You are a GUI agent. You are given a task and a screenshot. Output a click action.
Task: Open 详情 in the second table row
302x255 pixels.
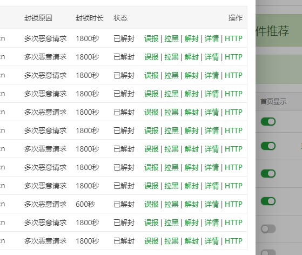coord(212,57)
